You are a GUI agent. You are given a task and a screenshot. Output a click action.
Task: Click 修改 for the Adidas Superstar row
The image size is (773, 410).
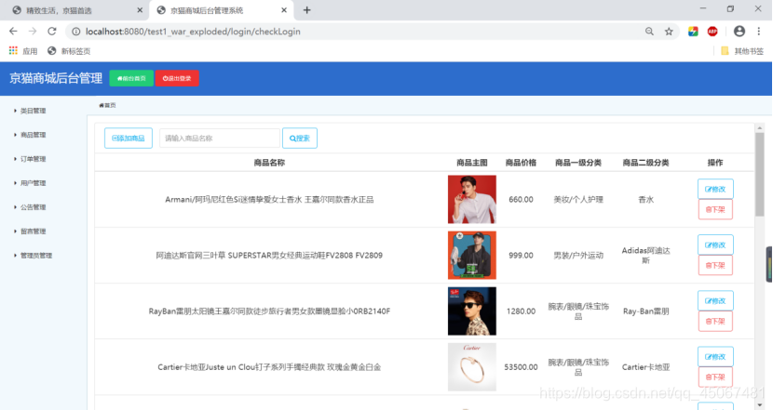point(715,245)
